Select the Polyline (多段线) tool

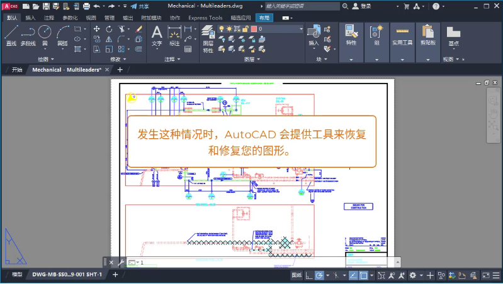pyautogui.click(x=28, y=36)
